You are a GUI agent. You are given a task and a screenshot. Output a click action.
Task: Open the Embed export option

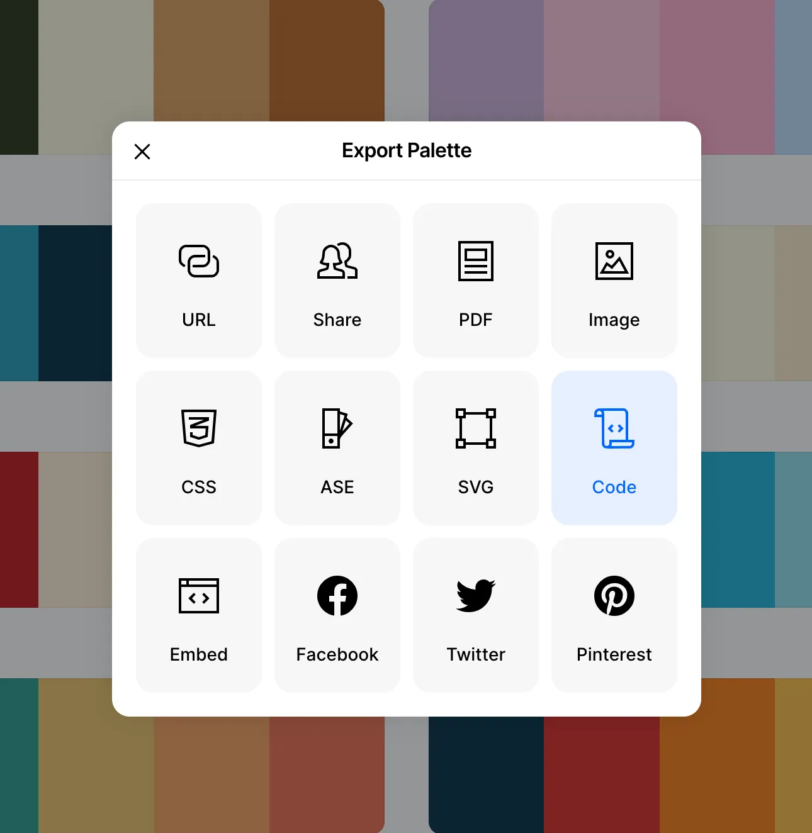click(x=198, y=615)
